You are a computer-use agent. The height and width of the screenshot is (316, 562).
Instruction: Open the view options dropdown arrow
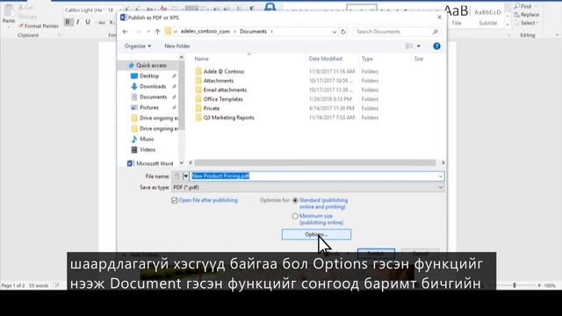click(x=418, y=47)
